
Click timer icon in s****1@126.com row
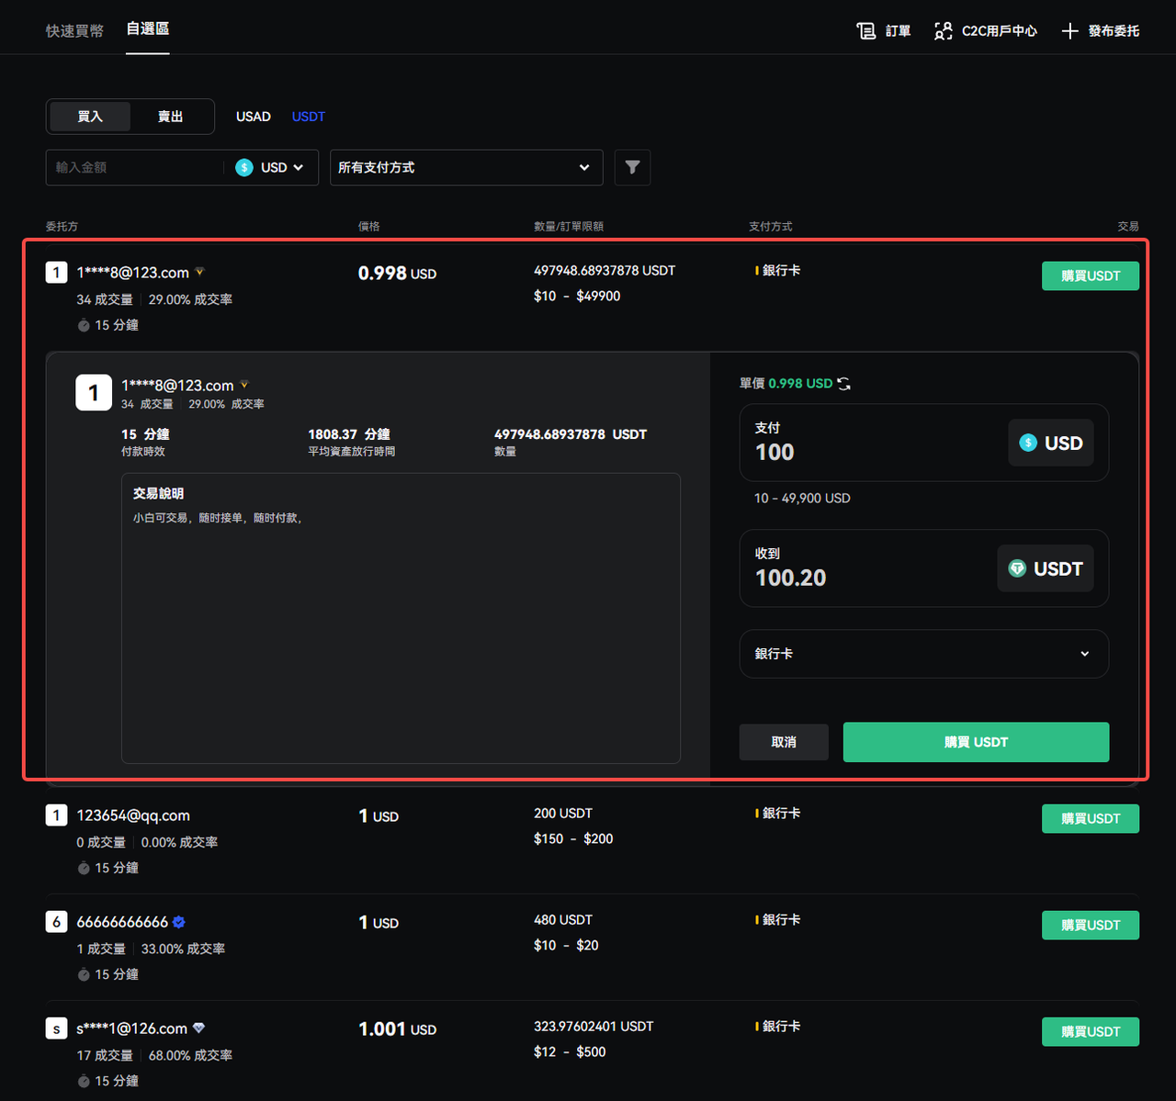pyautogui.click(x=84, y=1081)
